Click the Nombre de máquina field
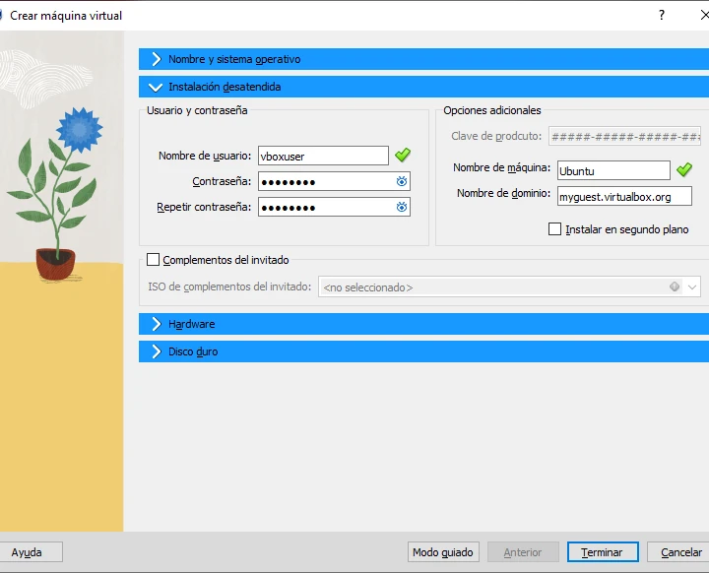Screen dimensions: 709x573 tap(613, 171)
